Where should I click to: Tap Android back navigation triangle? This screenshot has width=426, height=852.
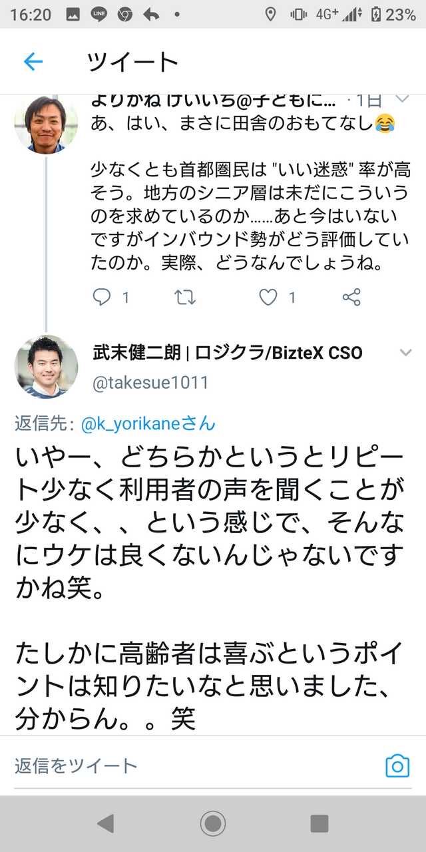[x=105, y=824]
